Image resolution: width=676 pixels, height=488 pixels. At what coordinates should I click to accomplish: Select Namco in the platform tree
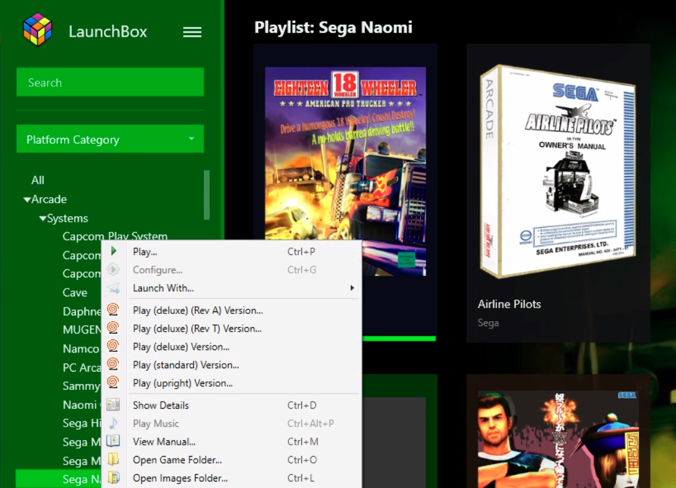click(81, 348)
